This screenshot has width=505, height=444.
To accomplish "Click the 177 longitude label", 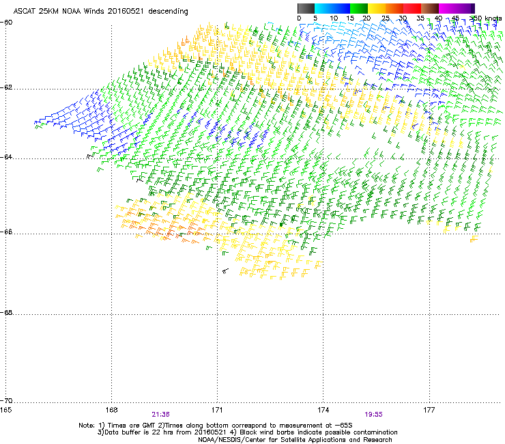I will pyautogui.click(x=429, y=410).
